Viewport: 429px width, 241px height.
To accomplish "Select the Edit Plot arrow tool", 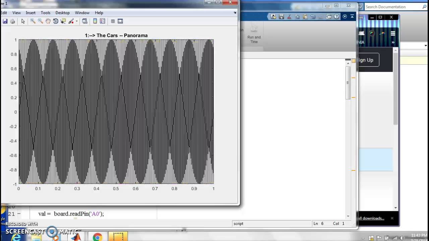I will [23, 21].
